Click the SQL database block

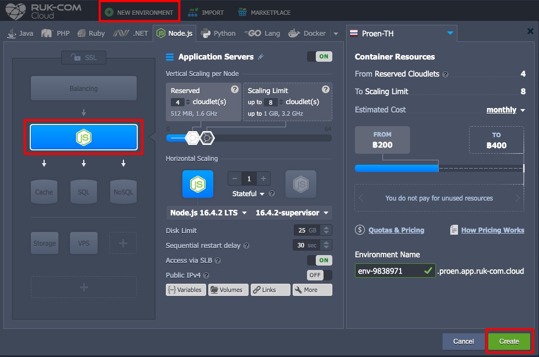(x=84, y=192)
